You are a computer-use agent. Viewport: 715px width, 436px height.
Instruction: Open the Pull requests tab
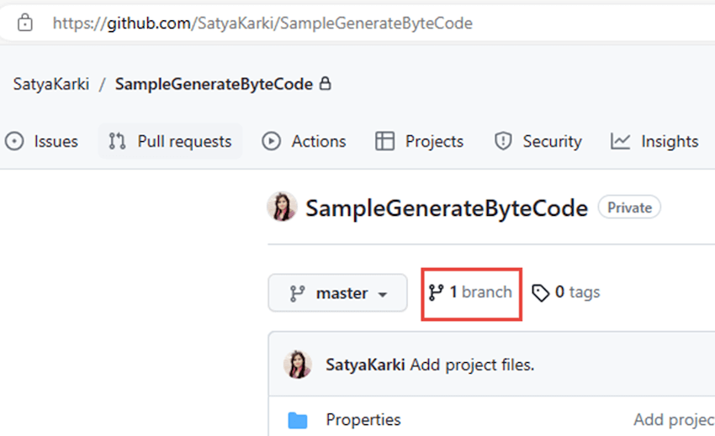[x=170, y=141]
